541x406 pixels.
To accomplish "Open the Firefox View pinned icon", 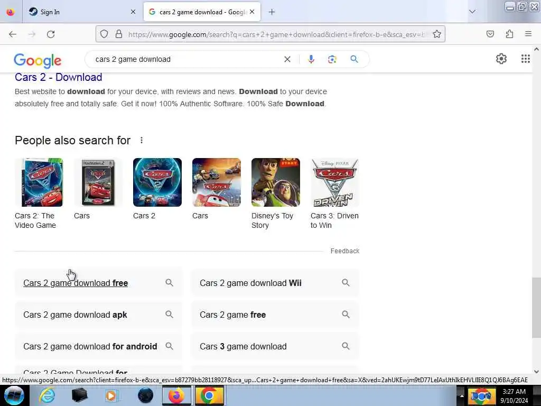I will click(11, 12).
